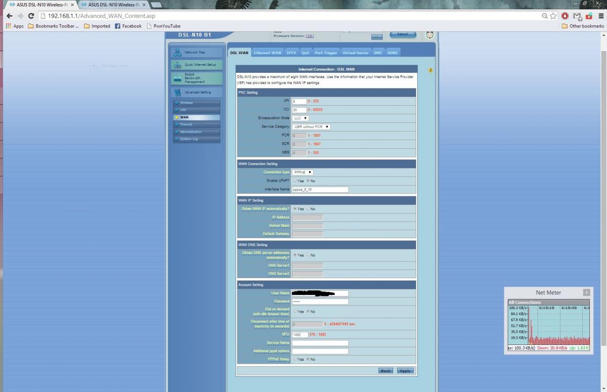Open the Chrome hamburger menu
Viewport: 607px width, 392px height.
600,16
